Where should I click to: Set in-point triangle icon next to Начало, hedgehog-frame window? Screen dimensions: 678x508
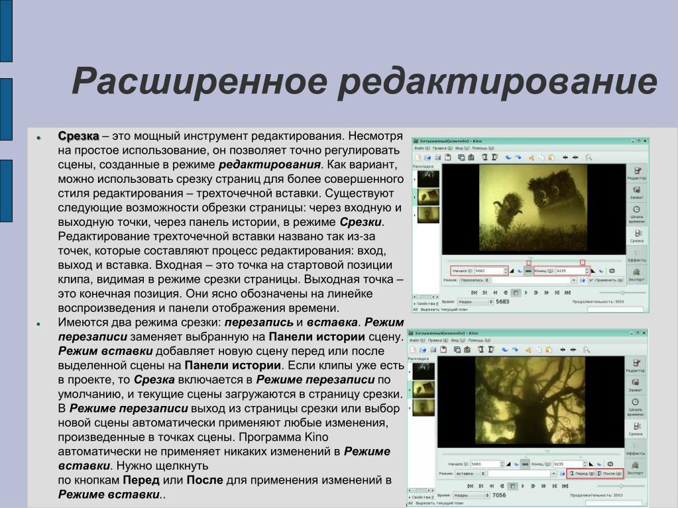pos(512,271)
